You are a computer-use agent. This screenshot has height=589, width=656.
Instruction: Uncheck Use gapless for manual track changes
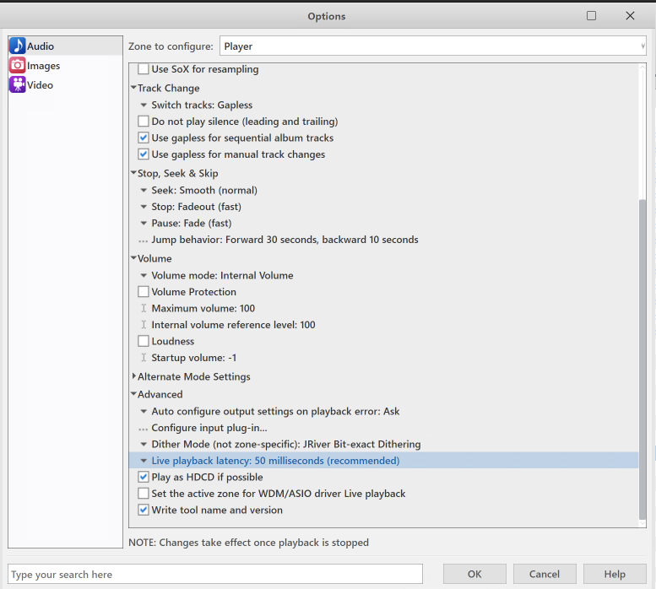tap(144, 154)
